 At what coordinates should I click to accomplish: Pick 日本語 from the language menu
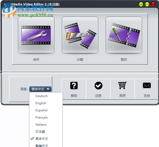[x=46, y=132]
